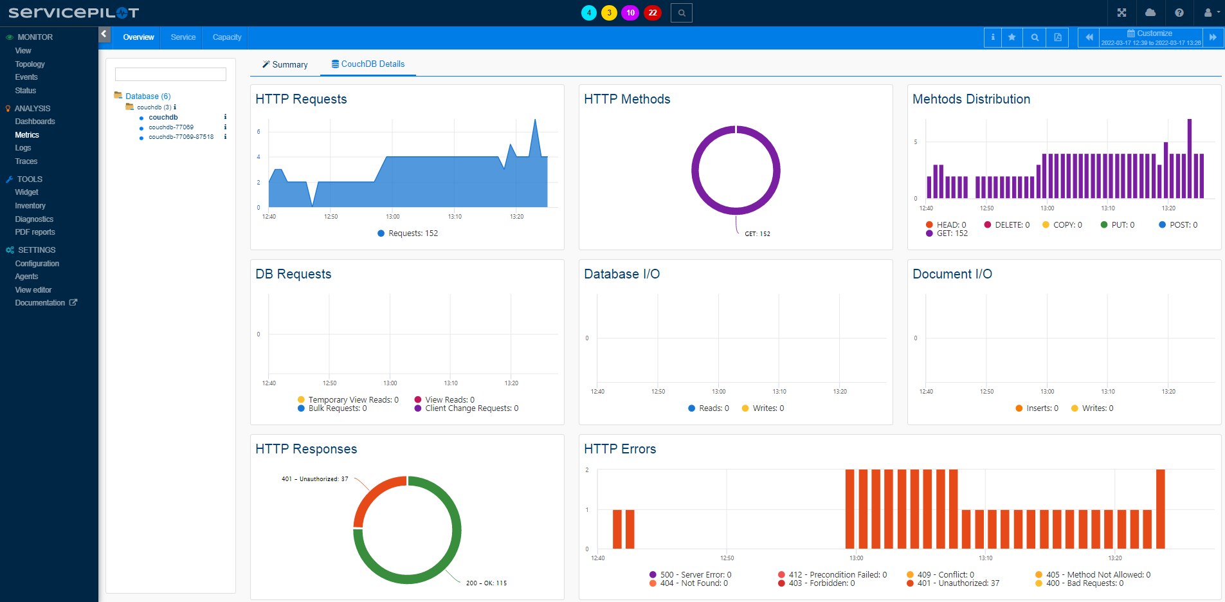Click the cloud icon in the top bar
1225x602 pixels.
[1150, 13]
